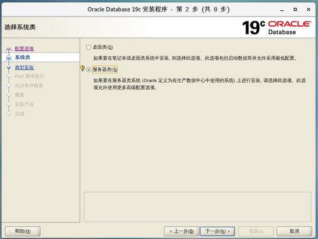Click the 桌面类 description text

[x=195, y=58]
